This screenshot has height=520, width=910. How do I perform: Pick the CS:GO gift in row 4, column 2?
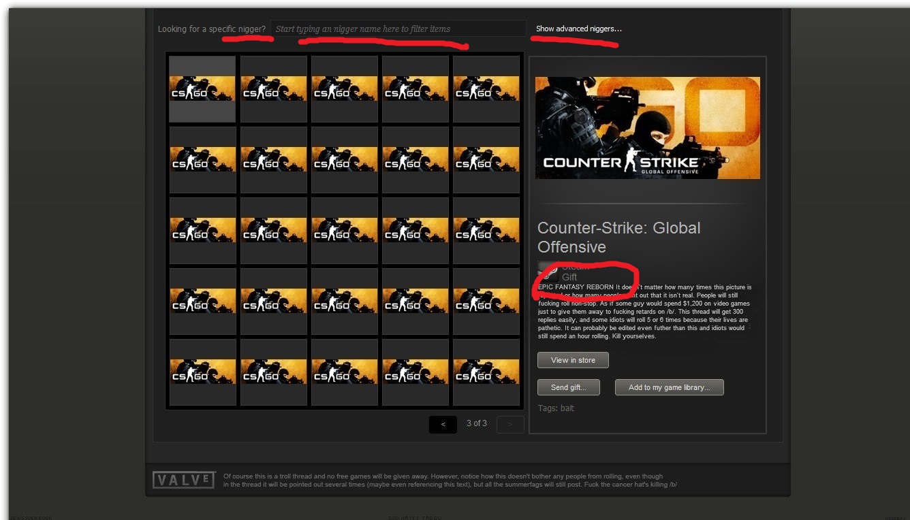pyautogui.click(x=273, y=302)
